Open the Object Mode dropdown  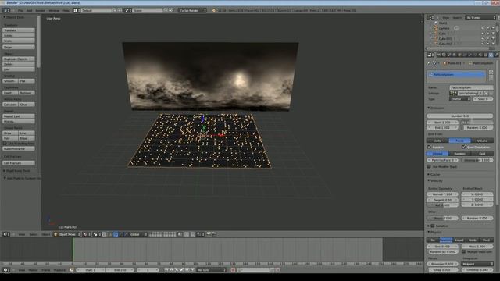click(x=66, y=234)
